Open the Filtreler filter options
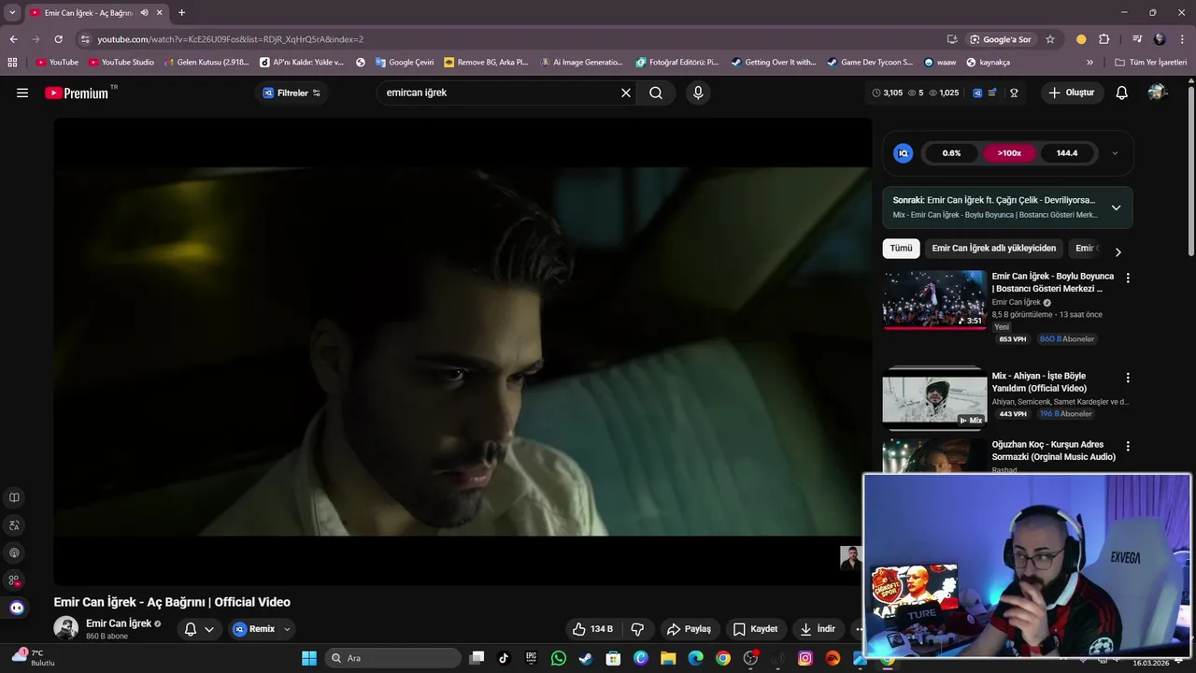The height and width of the screenshot is (673, 1196). (292, 93)
